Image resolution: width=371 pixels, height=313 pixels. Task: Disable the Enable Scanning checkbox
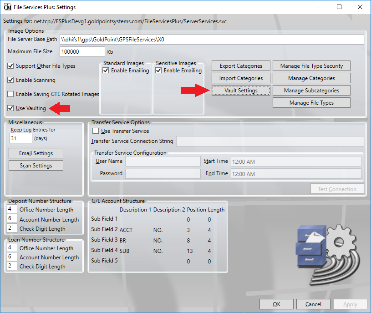tap(10, 80)
